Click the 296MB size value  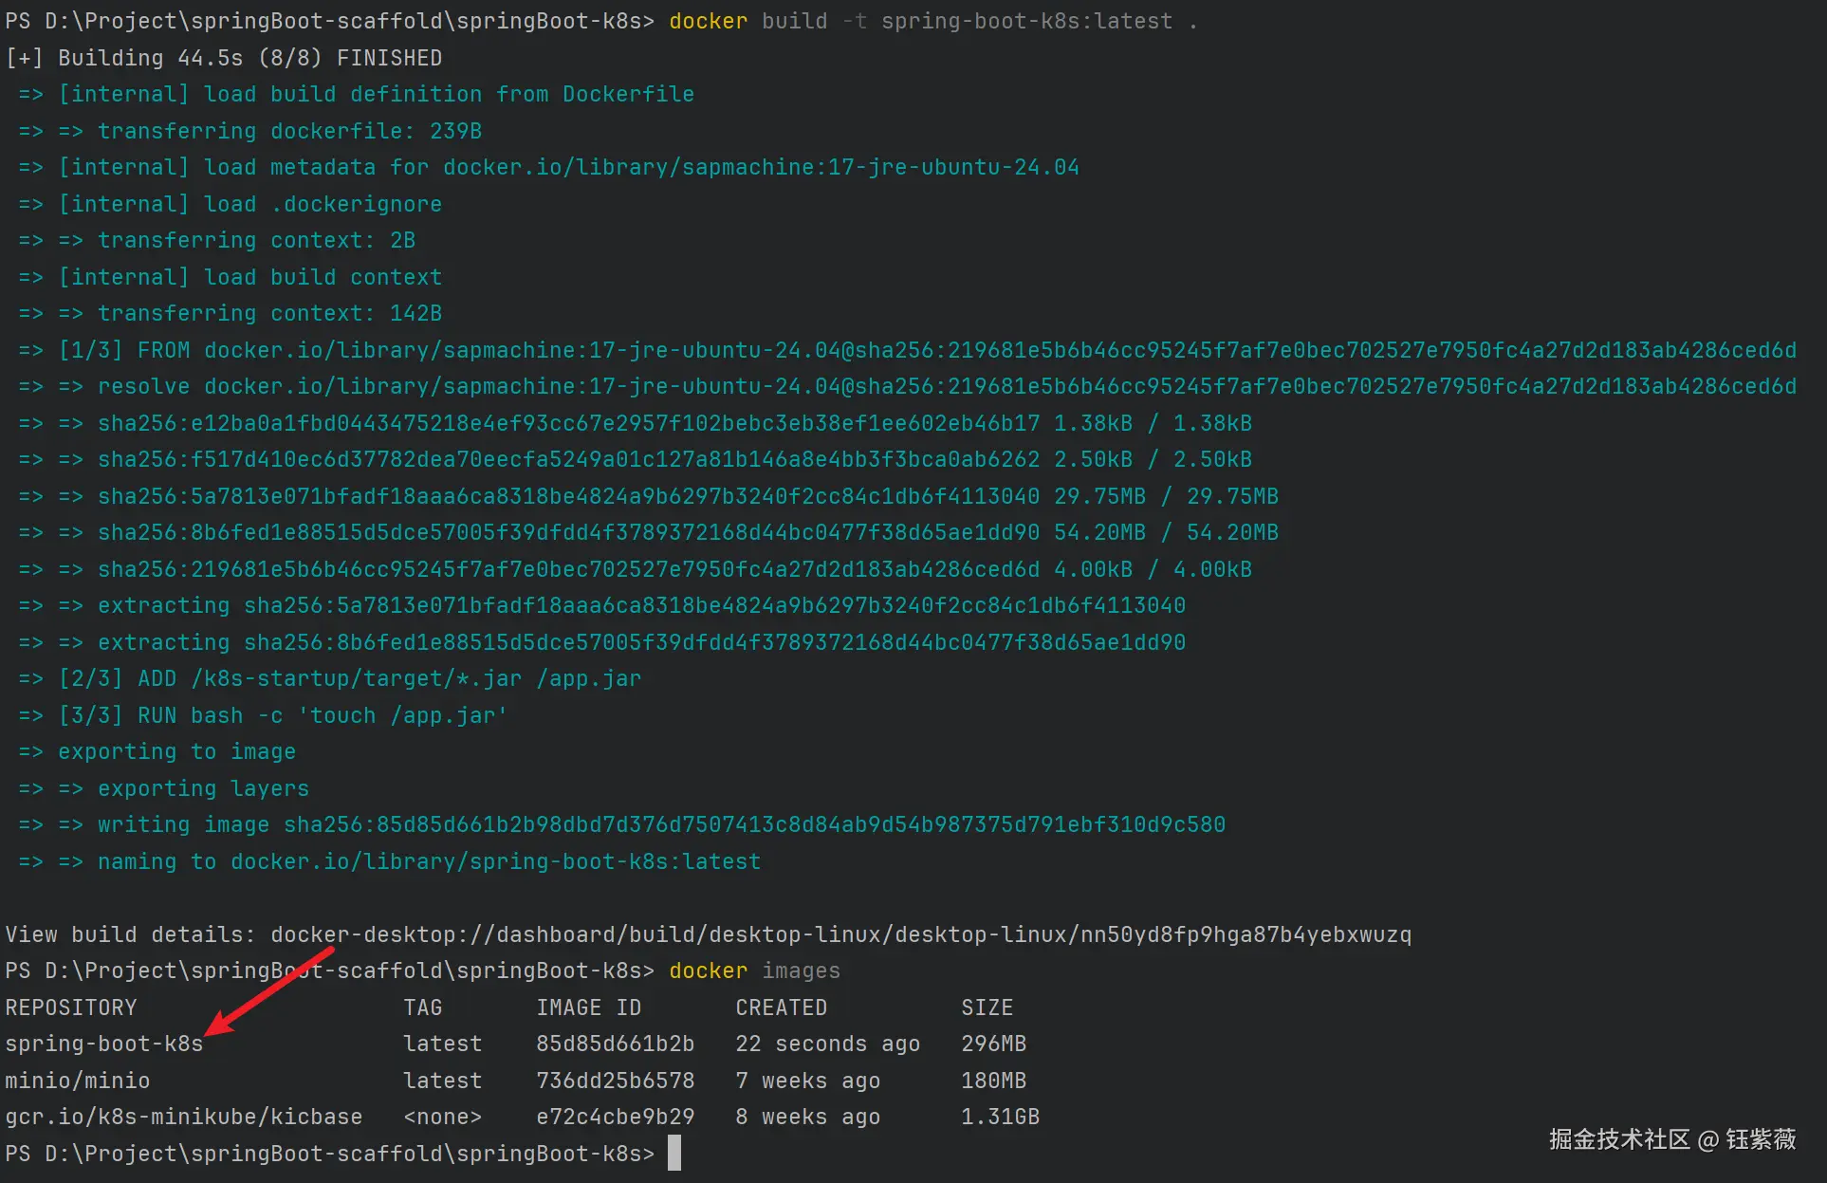[993, 1044]
